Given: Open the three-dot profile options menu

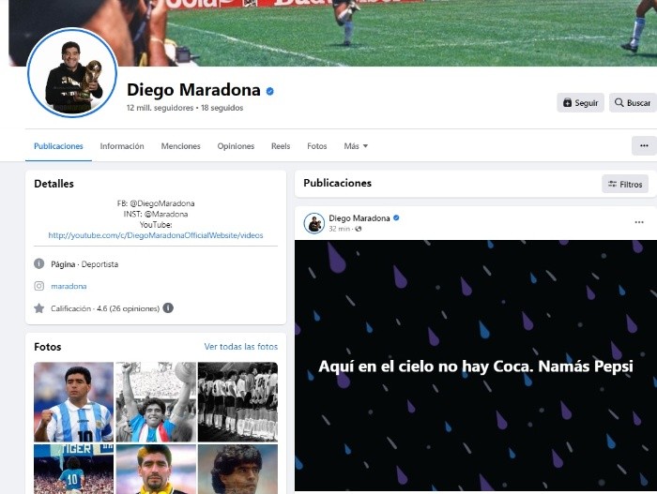Looking at the screenshot, I should coord(644,145).
